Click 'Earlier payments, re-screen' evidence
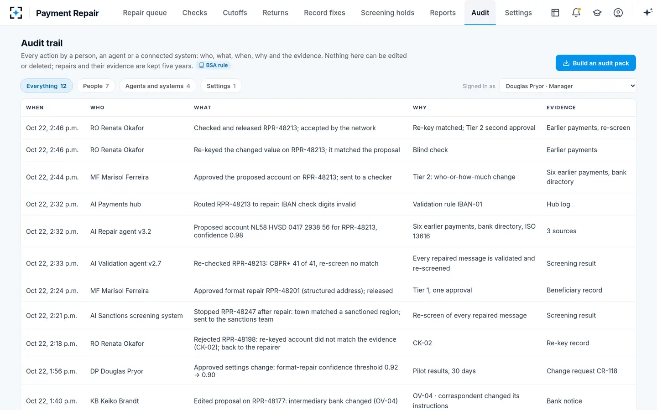This screenshot has width=657, height=410. point(589,128)
